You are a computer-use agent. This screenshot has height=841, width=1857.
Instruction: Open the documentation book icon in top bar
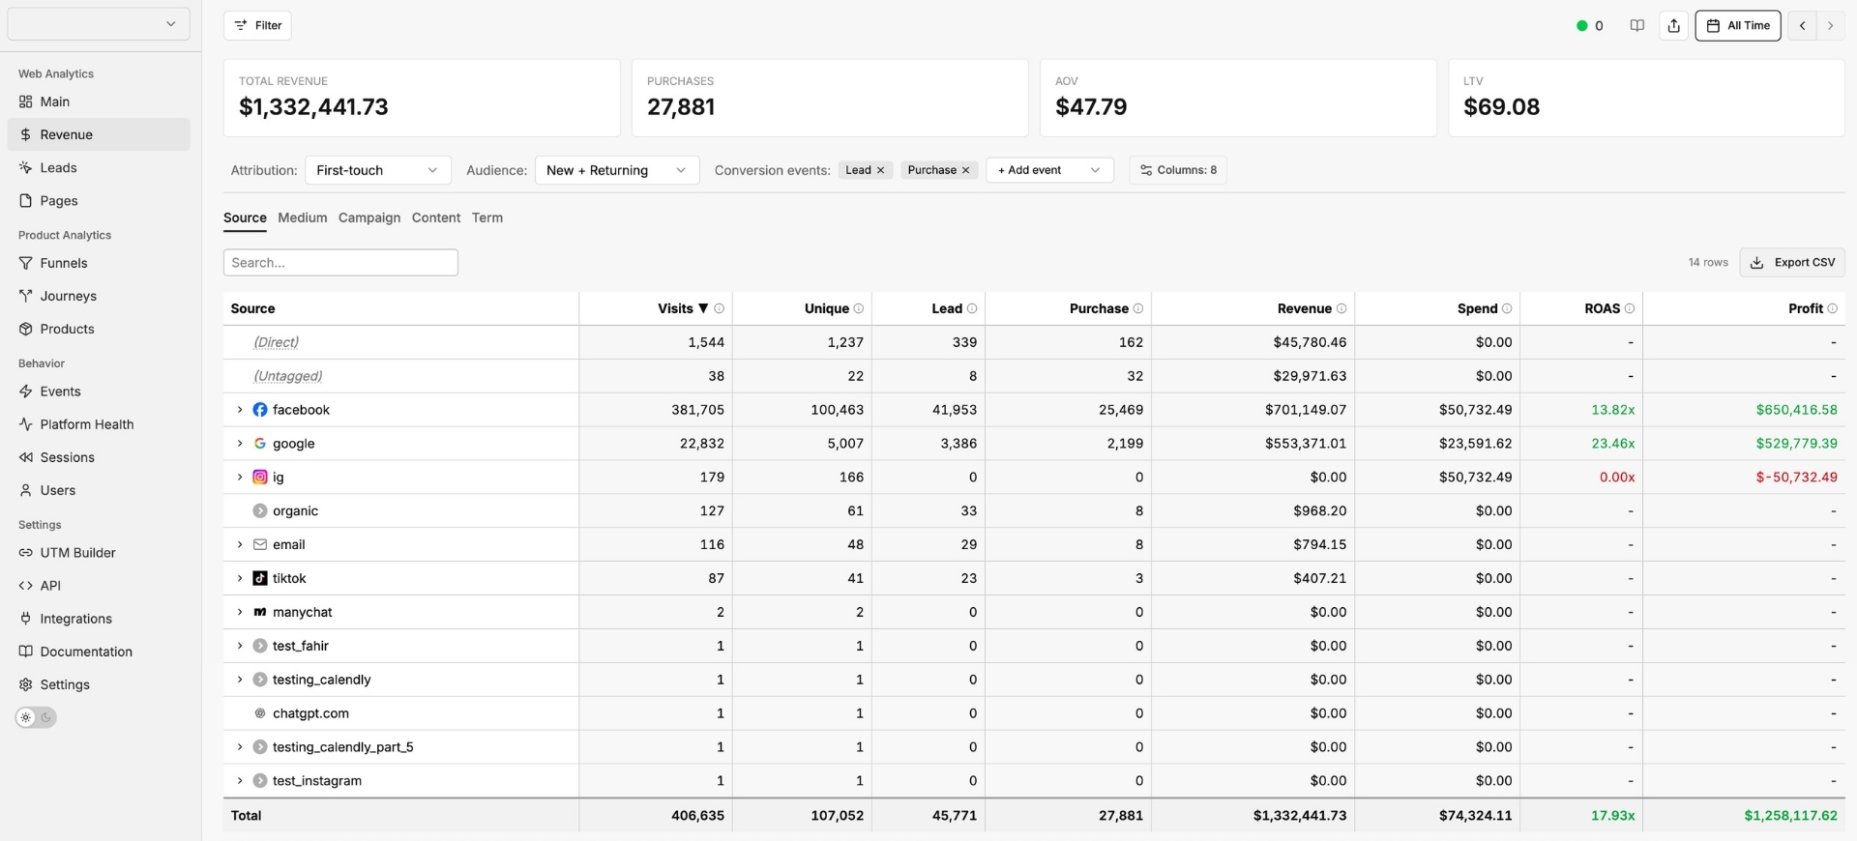coord(1636,26)
